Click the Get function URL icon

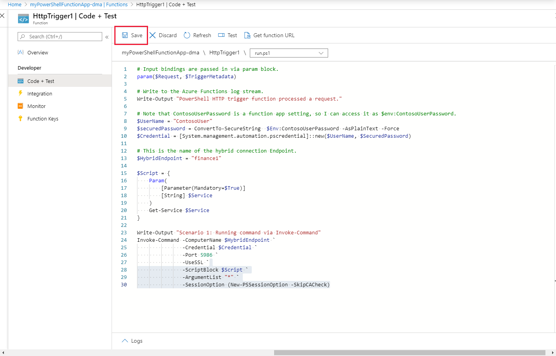pos(247,35)
